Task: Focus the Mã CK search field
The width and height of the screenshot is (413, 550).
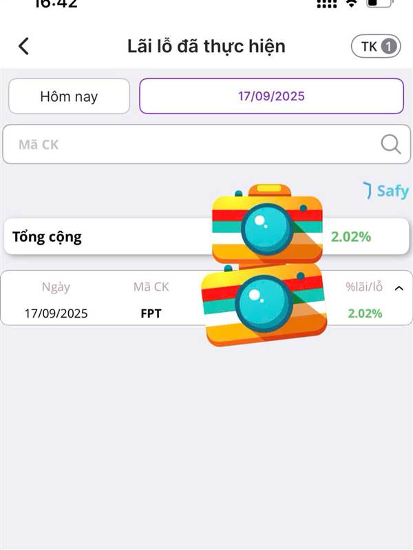Action: [206, 144]
